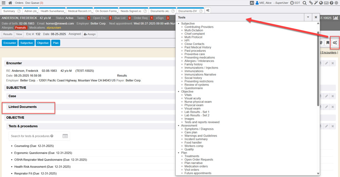Click the help icon in top bar
Viewport: 340px width, 177px height.
[x=331, y=3]
